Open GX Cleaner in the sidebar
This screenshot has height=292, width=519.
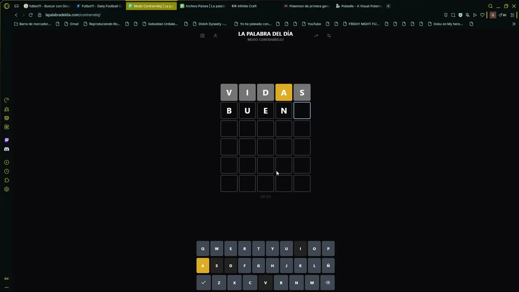[x=6, y=109]
